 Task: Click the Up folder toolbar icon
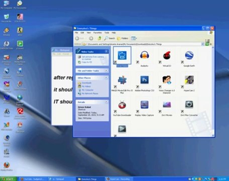99,38
